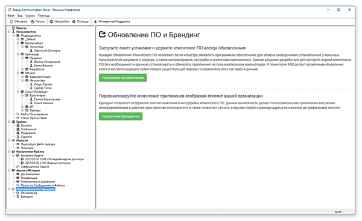362x221 pixels.
Task: Open the Сервис menu
Action: pos(30,16)
